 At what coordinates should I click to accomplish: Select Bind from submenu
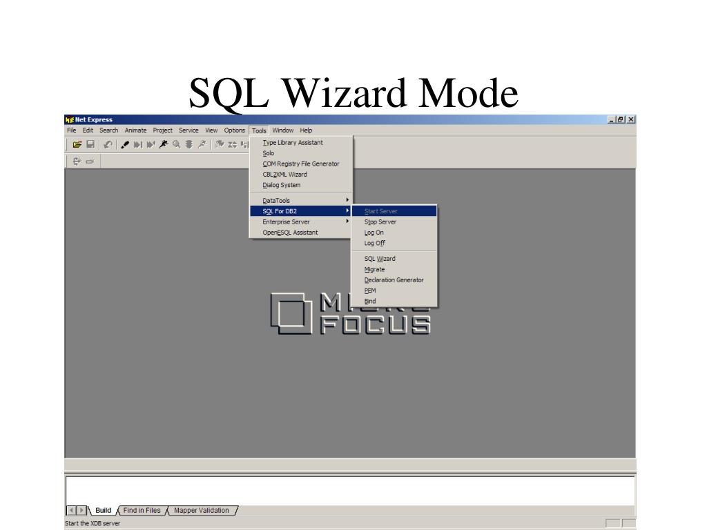(x=394, y=301)
